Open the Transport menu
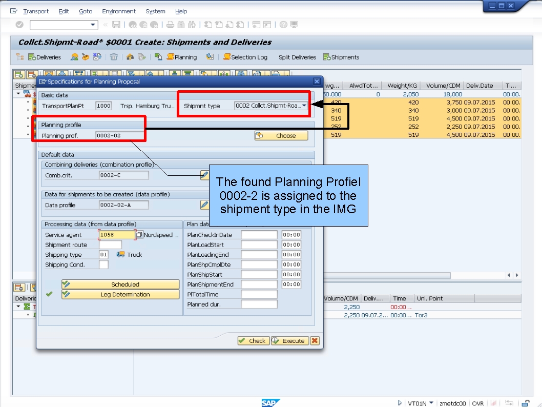542x407 pixels. click(x=35, y=11)
